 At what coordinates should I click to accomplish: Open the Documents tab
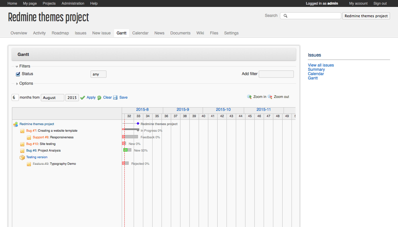click(180, 33)
